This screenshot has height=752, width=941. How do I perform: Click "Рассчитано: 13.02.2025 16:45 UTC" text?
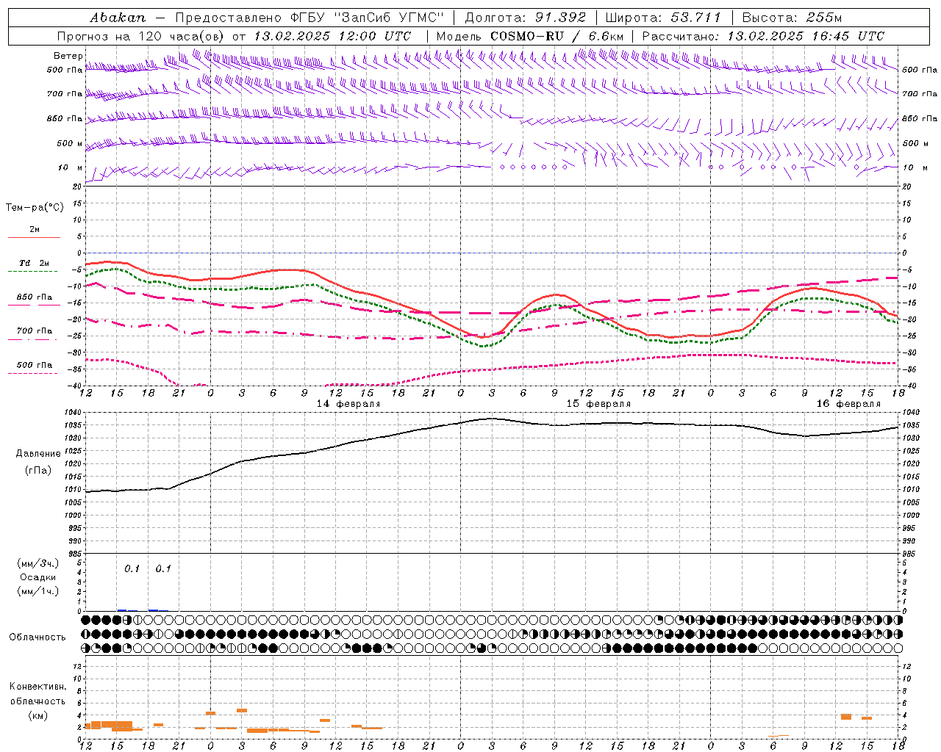point(763,36)
